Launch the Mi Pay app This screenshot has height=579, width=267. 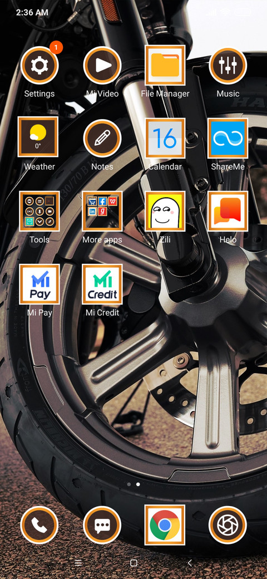click(x=39, y=284)
